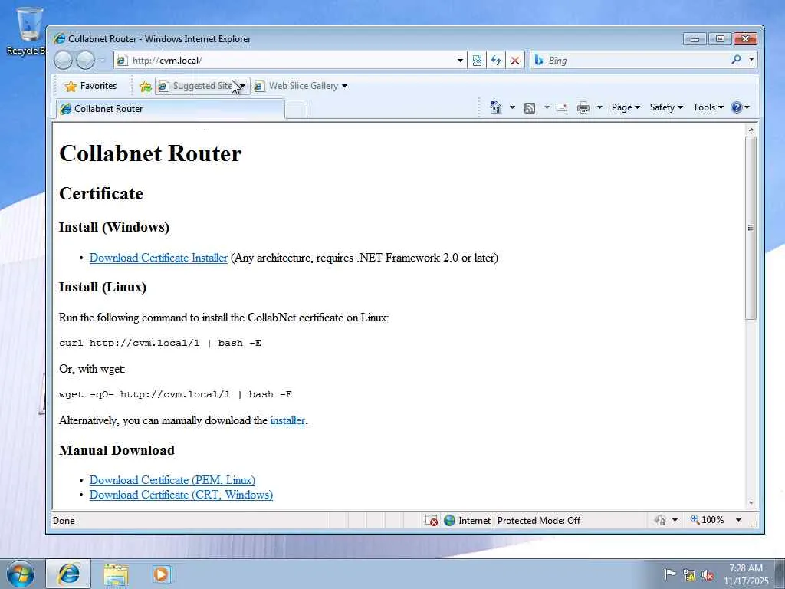The height and width of the screenshot is (589, 785).
Task: Click the security lock status icon
Action: pos(660,520)
